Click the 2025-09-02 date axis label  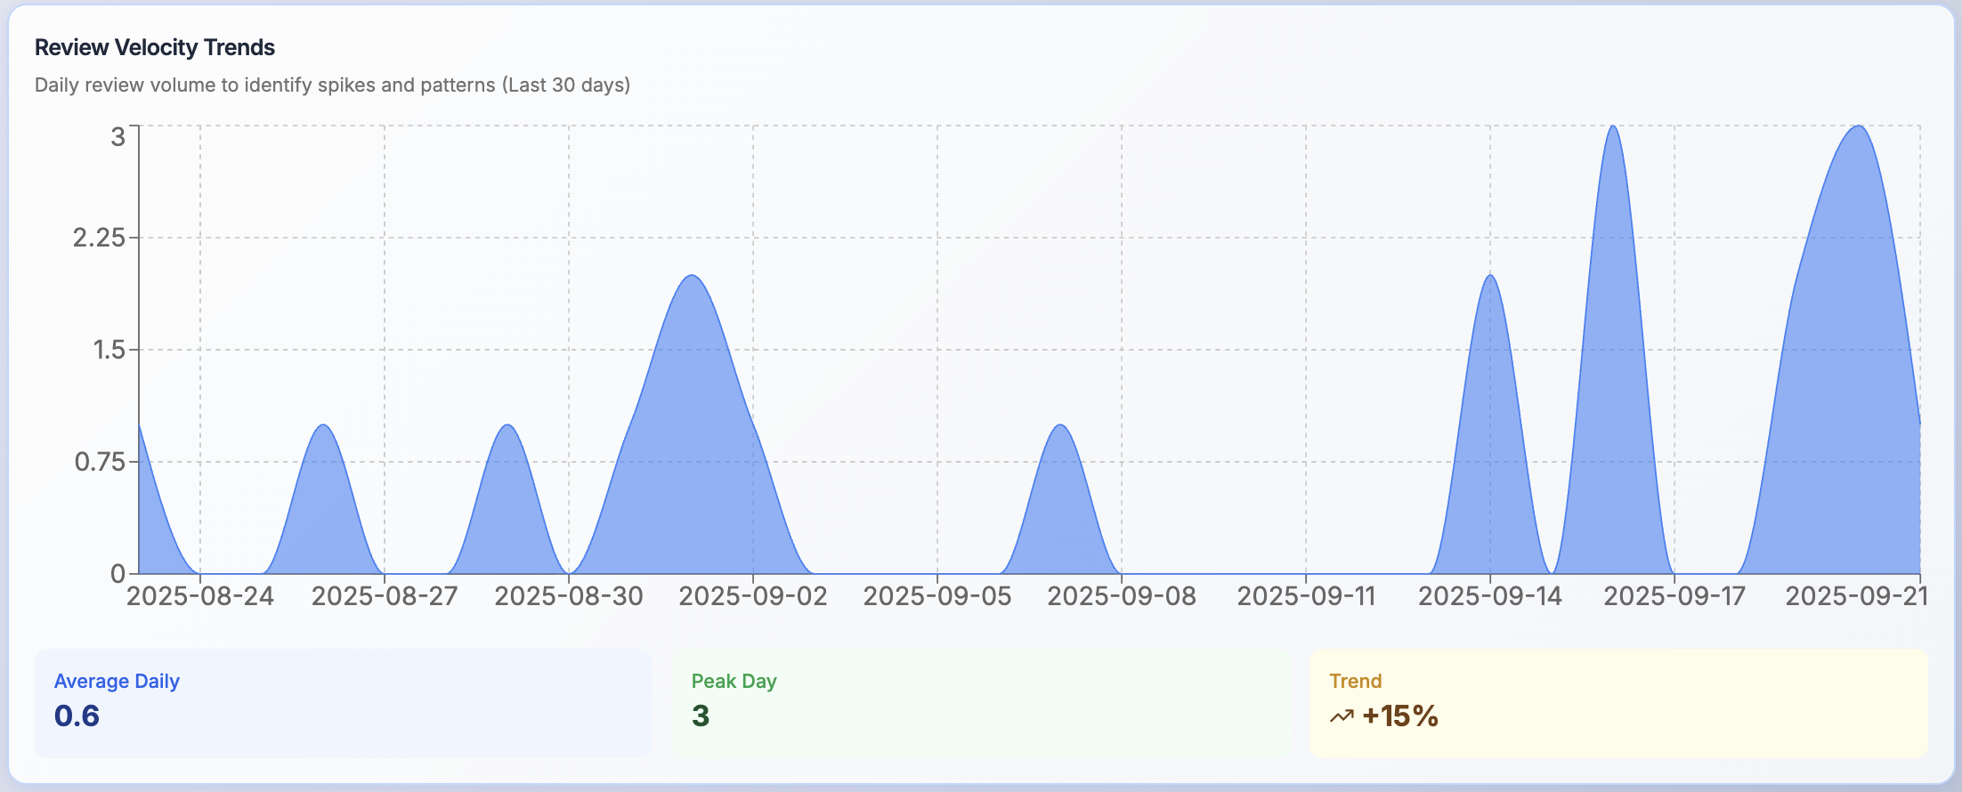click(753, 596)
